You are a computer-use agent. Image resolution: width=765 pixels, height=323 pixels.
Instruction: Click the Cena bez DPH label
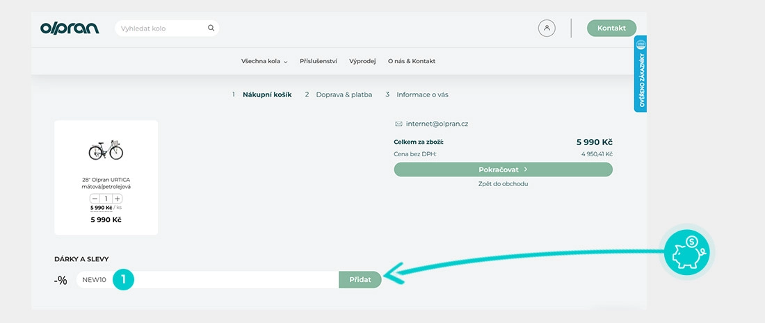coord(415,154)
